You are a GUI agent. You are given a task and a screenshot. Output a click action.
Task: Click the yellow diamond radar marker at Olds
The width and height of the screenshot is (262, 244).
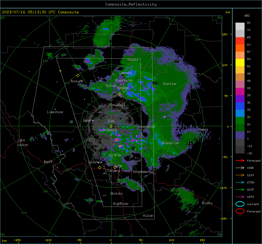(x=111, y=126)
